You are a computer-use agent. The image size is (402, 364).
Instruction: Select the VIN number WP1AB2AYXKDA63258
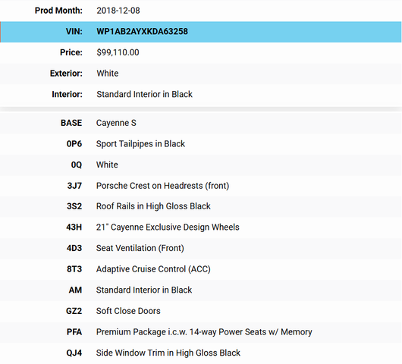pos(142,32)
